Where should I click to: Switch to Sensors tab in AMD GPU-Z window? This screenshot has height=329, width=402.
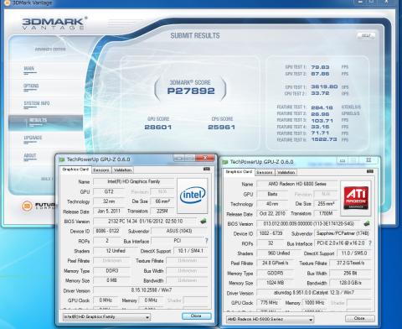pyautogui.click(x=265, y=172)
